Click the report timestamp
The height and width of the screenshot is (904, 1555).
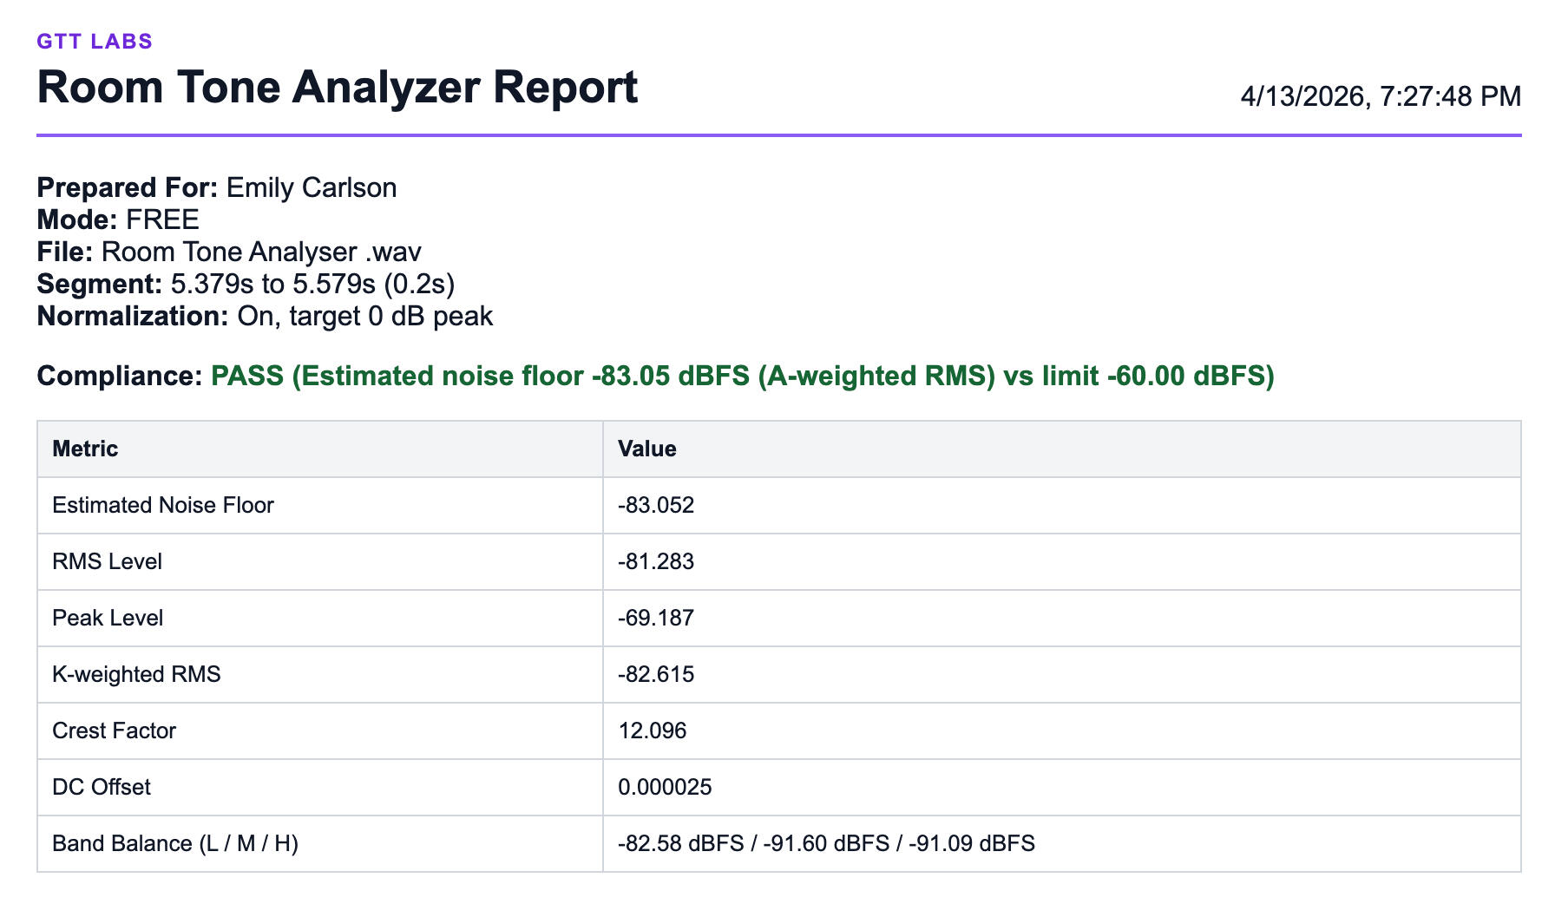click(x=1380, y=97)
